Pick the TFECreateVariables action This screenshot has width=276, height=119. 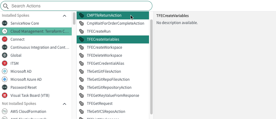(113, 39)
